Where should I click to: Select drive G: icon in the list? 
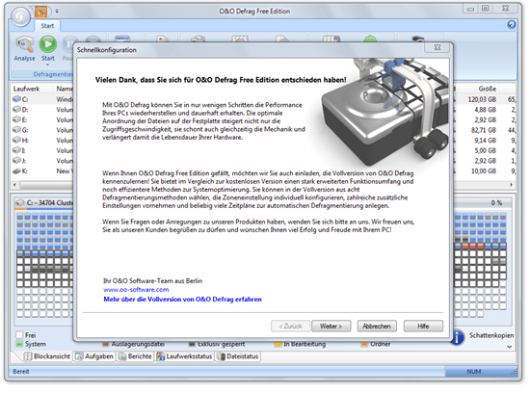coord(17,130)
